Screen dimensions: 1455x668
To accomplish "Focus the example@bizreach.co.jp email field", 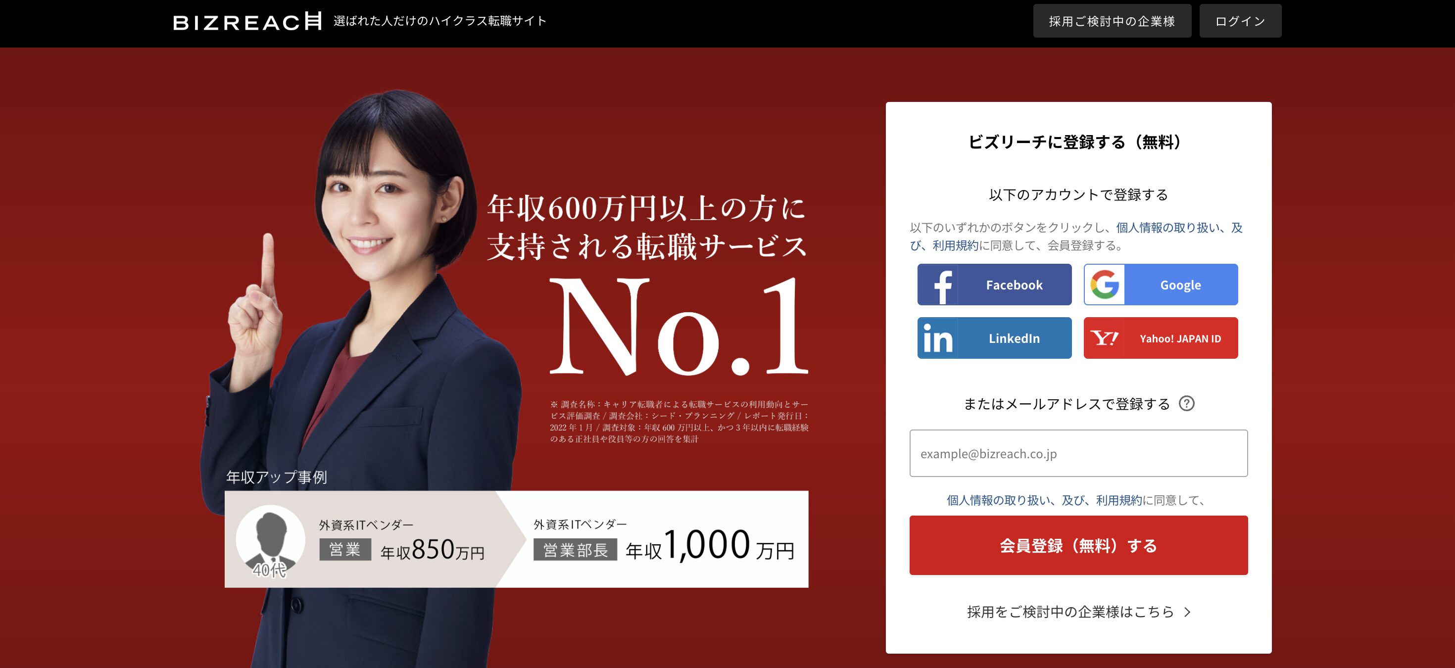I will pos(1078,453).
